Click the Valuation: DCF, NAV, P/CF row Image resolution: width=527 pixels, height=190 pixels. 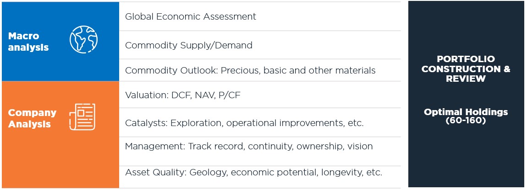260,95
